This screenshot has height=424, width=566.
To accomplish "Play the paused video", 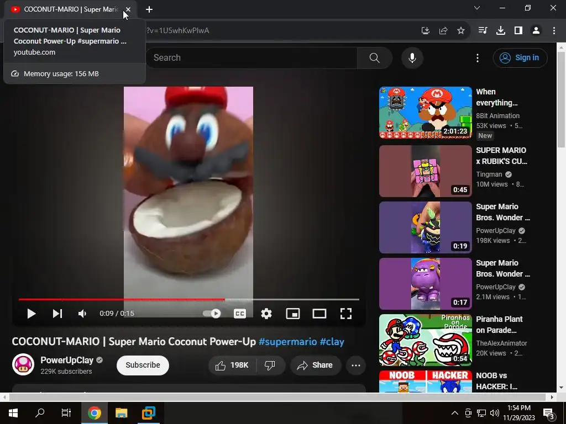I will tap(32, 314).
